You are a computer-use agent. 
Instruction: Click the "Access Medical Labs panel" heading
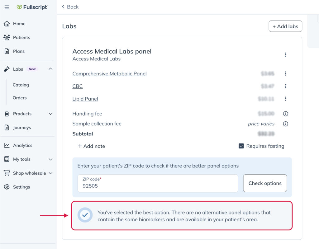[x=112, y=51]
